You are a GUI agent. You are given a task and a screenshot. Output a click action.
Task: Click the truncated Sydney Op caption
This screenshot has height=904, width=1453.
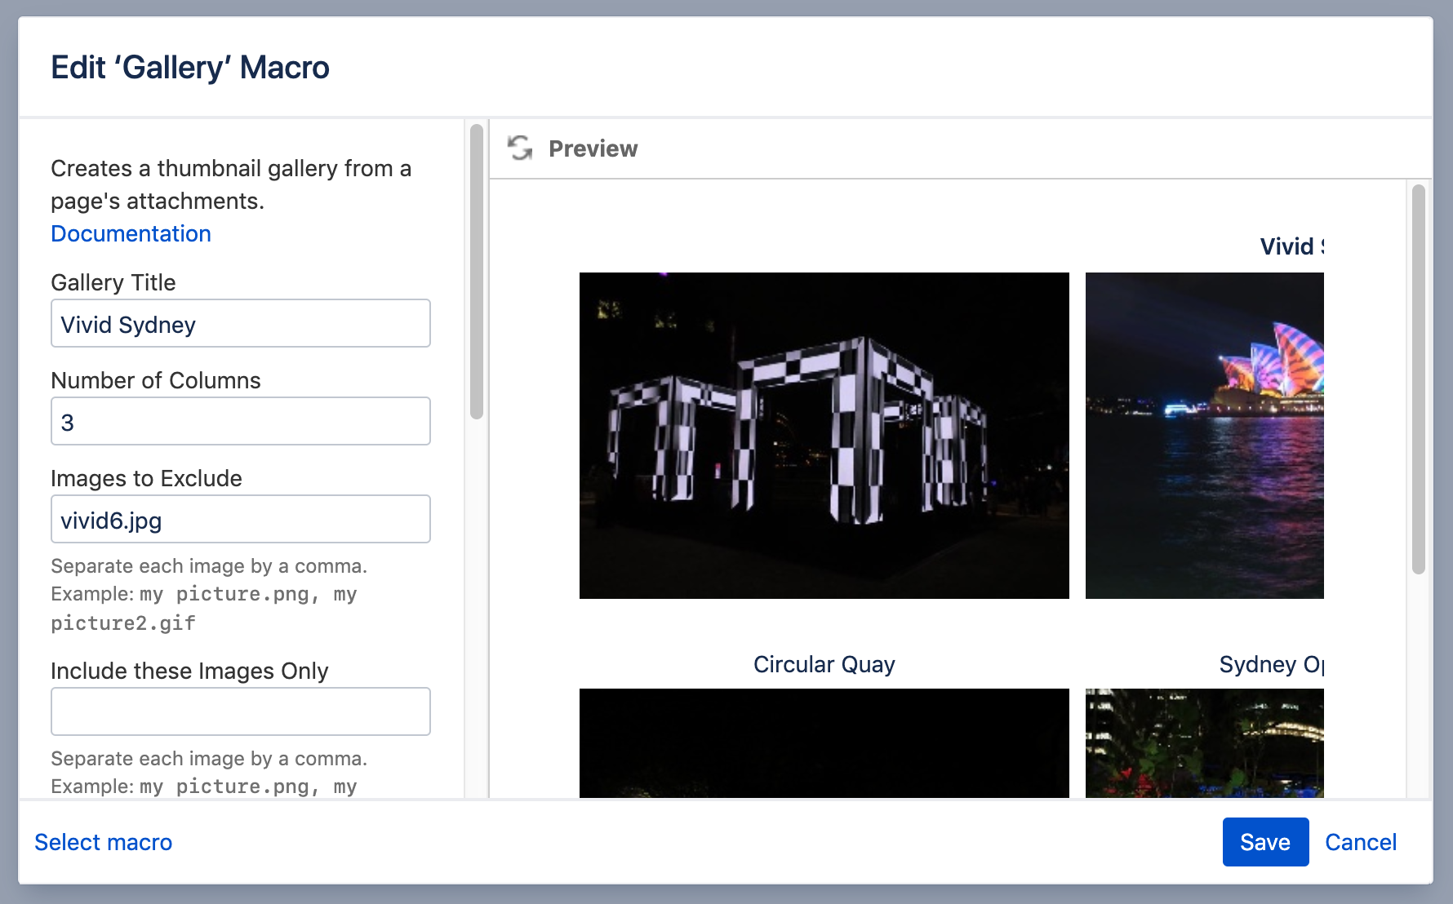1270,665
